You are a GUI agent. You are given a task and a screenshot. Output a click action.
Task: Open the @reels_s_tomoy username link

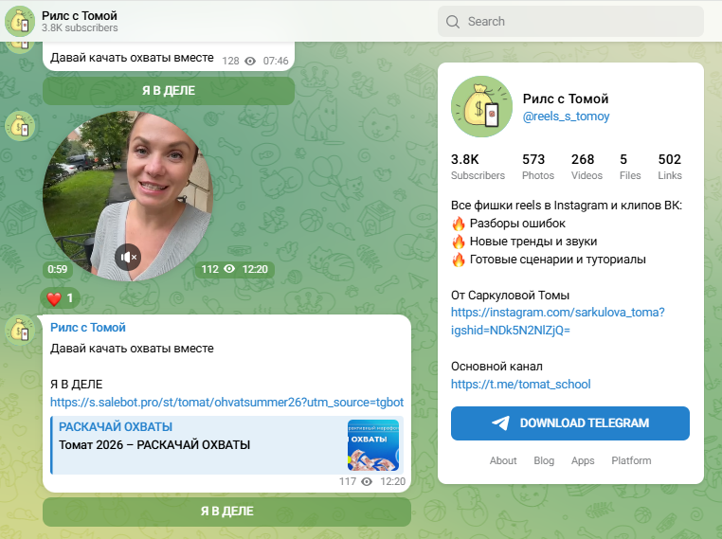[566, 117]
